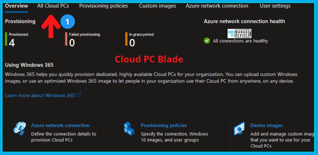Switch to the All Cloud PCs tab

pos(53,6)
